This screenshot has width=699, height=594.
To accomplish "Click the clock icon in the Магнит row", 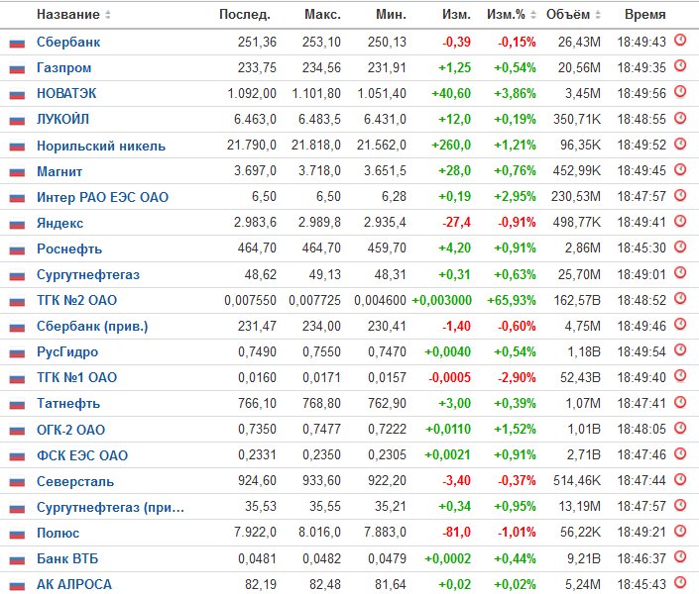I will click(680, 169).
